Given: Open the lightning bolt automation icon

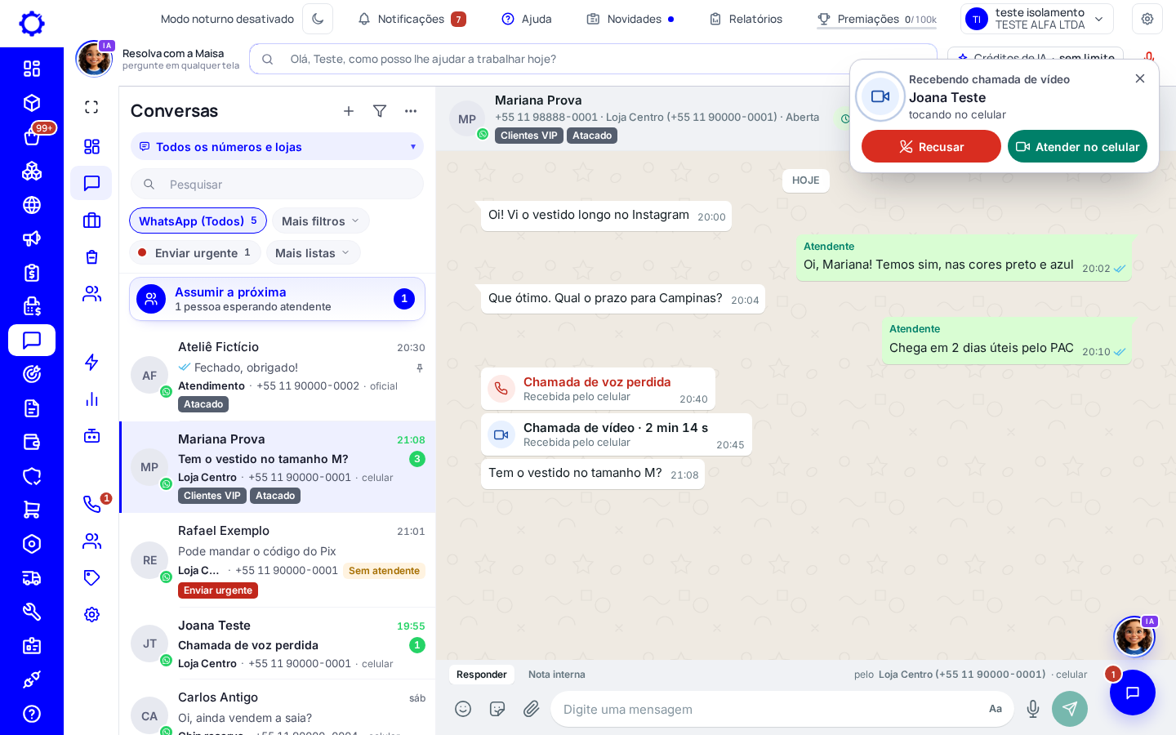Looking at the screenshot, I should pyautogui.click(x=91, y=363).
